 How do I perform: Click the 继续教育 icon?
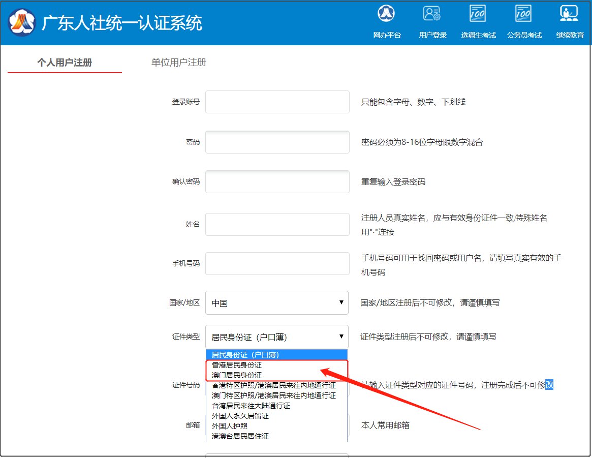pos(569,14)
